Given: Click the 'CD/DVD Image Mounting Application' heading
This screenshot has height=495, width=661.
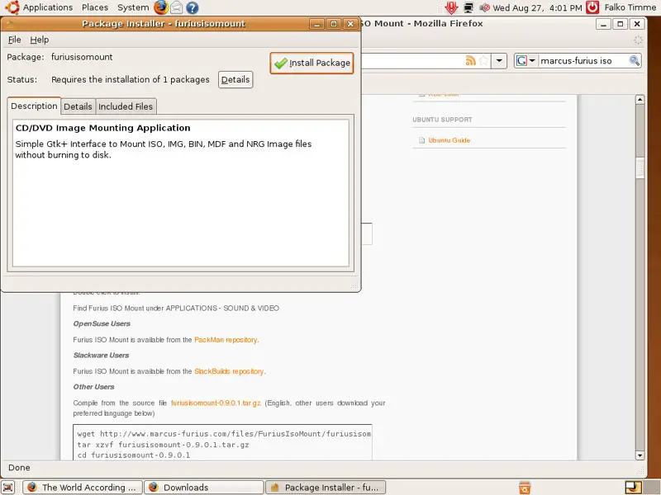Looking at the screenshot, I should click(102, 128).
